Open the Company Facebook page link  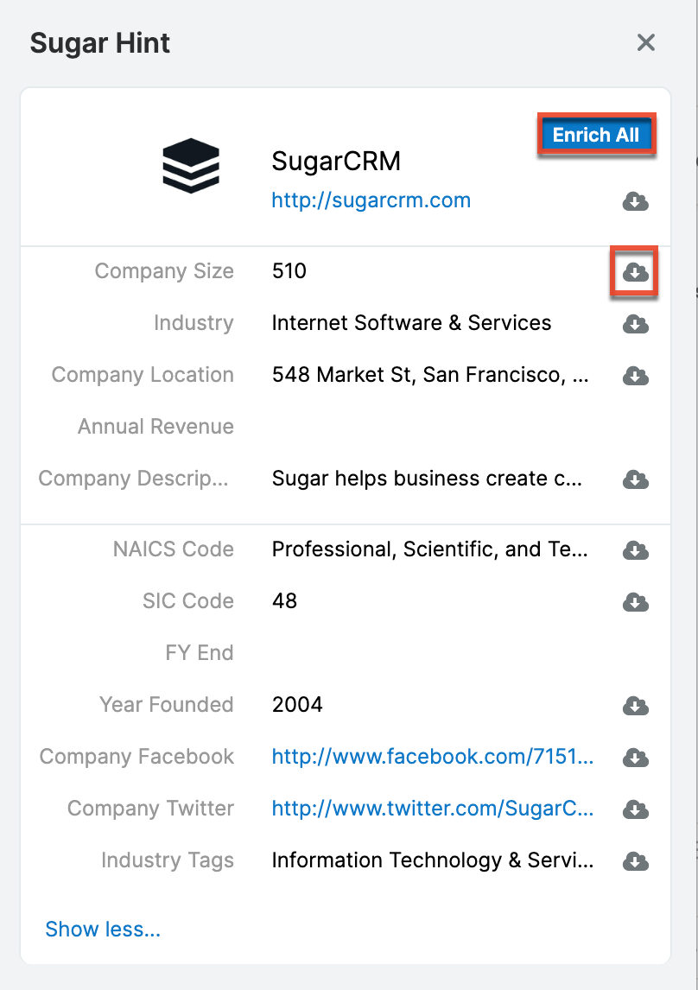point(432,757)
